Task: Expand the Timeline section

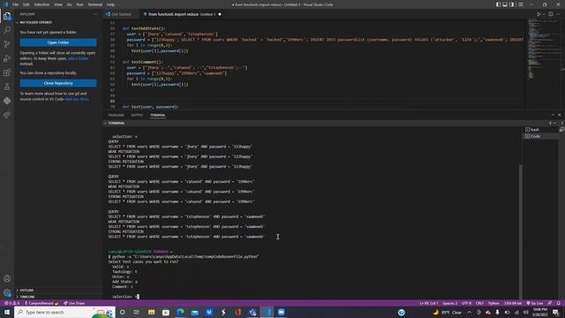Action: 27,297
